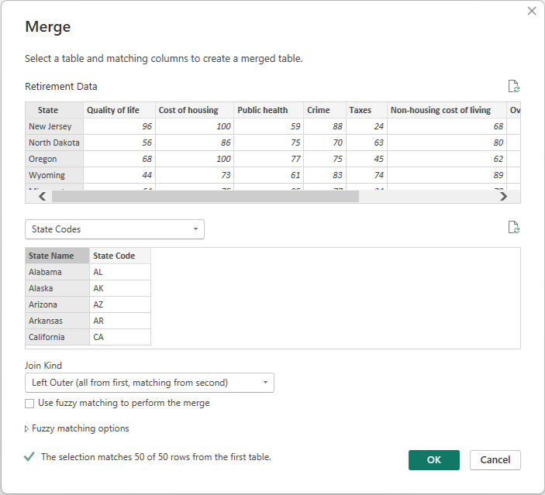Click New Jersey's Taxes value 24
The width and height of the screenshot is (545, 495).
click(367, 126)
